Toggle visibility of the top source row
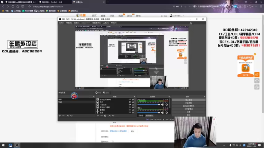Image resolution: width=264 pixels, height=148 pixels. pos(130,100)
